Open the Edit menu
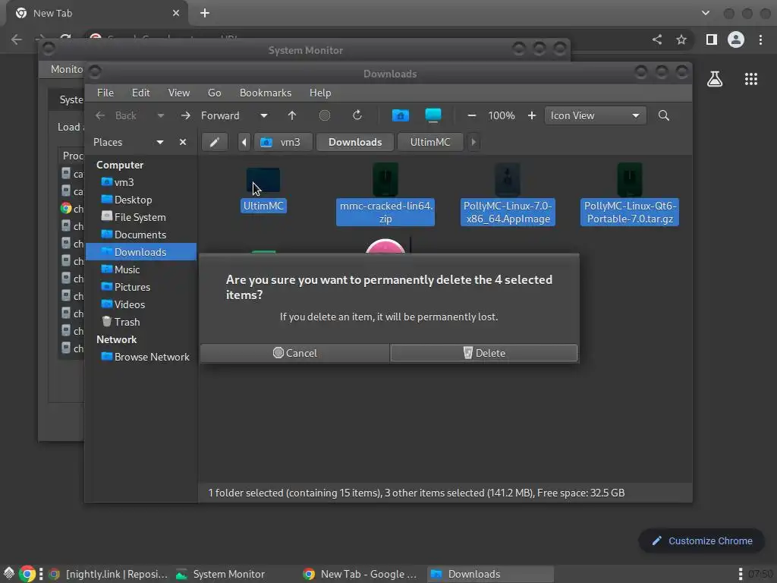The image size is (777, 583). [x=140, y=93]
